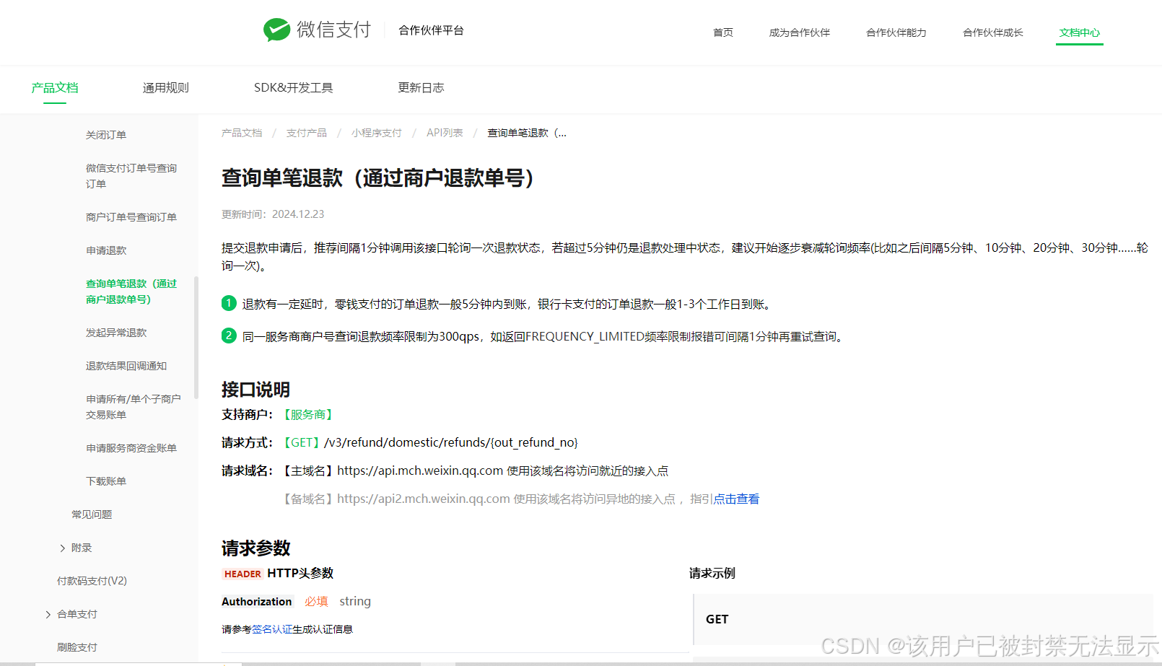Viewport: 1162px width, 666px height.
Task: Switch to 通用规则 tab
Action: (165, 88)
